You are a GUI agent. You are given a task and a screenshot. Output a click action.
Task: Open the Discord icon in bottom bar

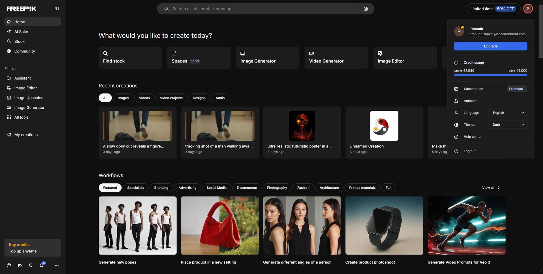pyautogui.click(x=20, y=265)
